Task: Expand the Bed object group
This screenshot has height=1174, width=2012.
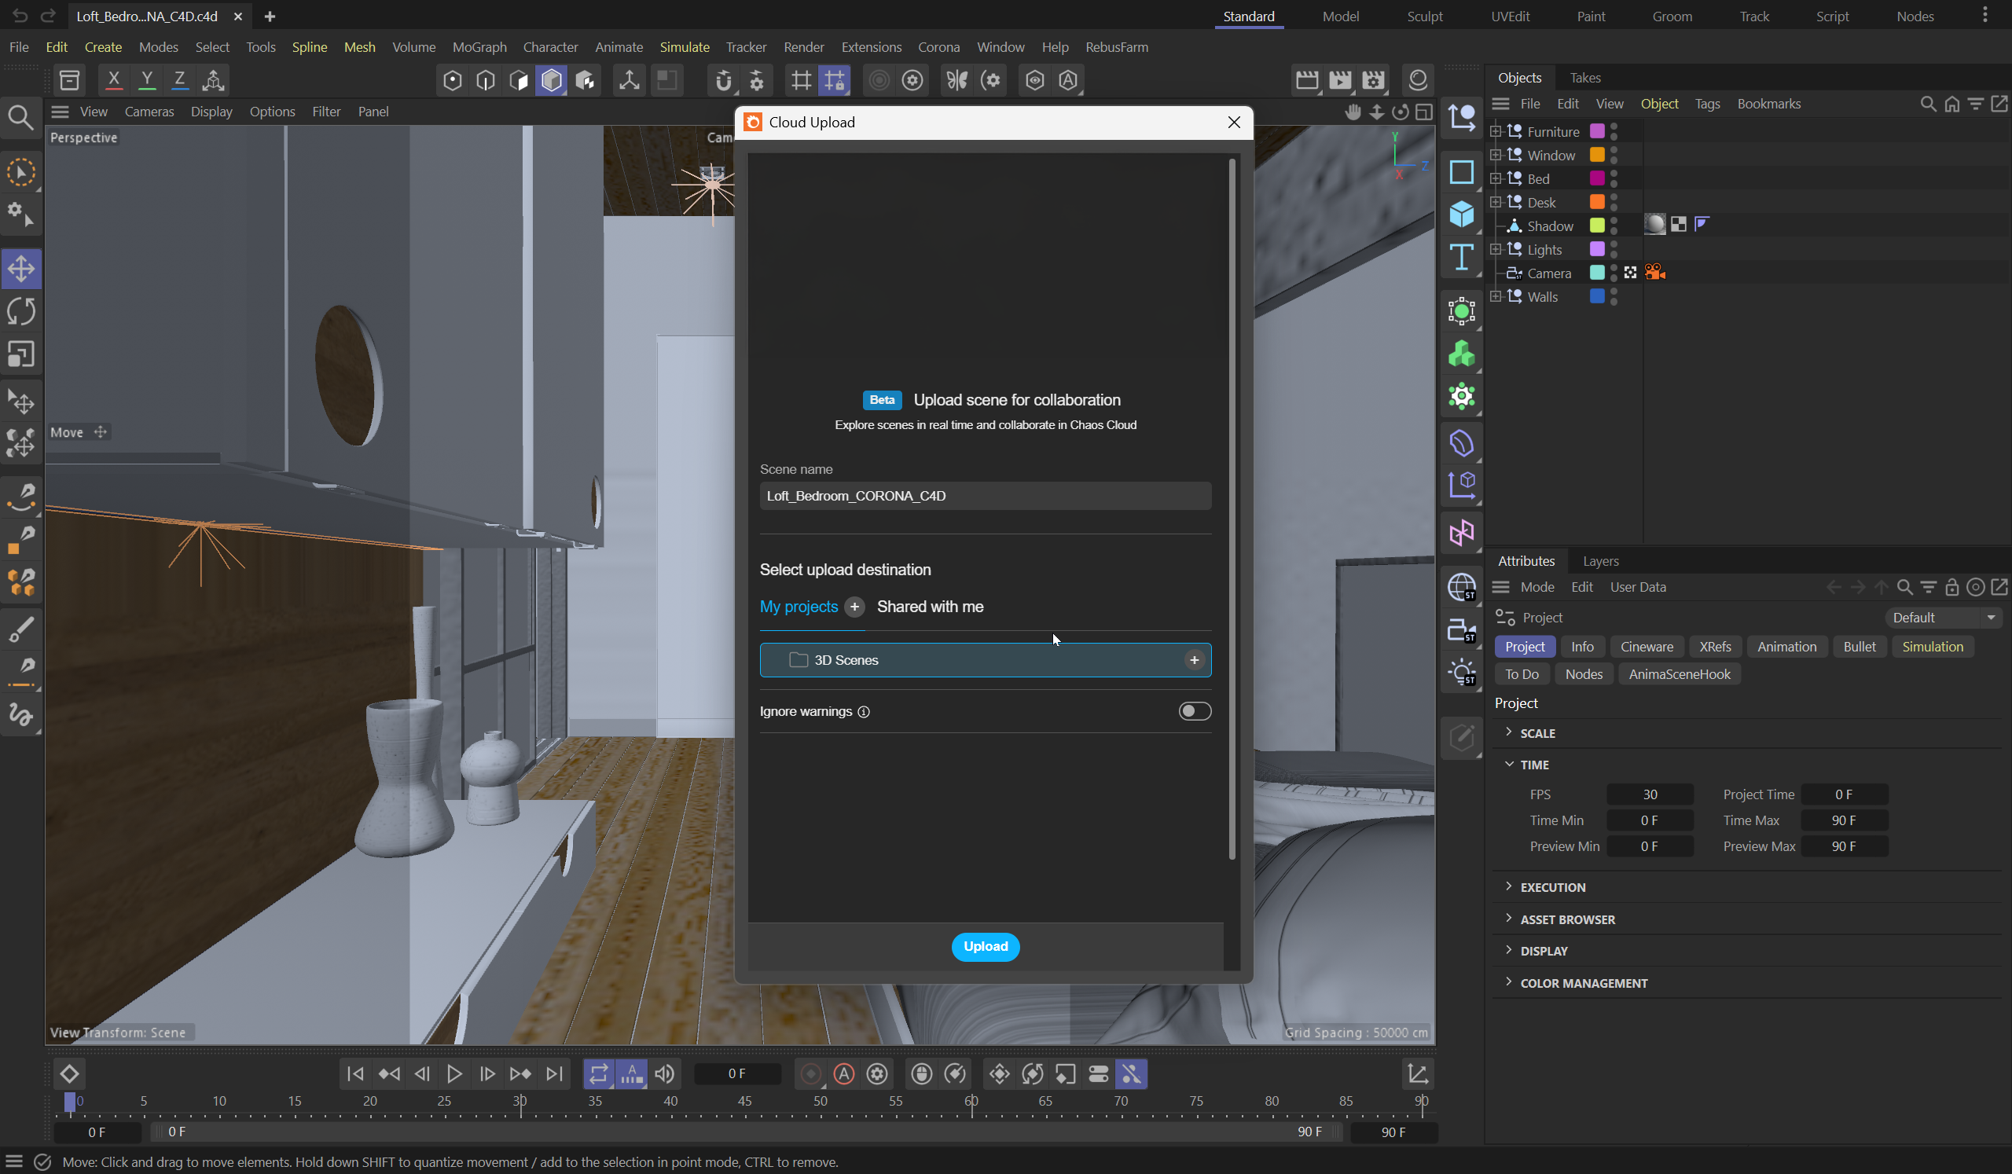Action: [1496, 179]
